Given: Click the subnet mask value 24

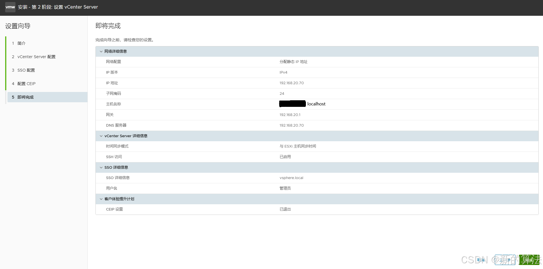Looking at the screenshot, I should pos(282,94).
